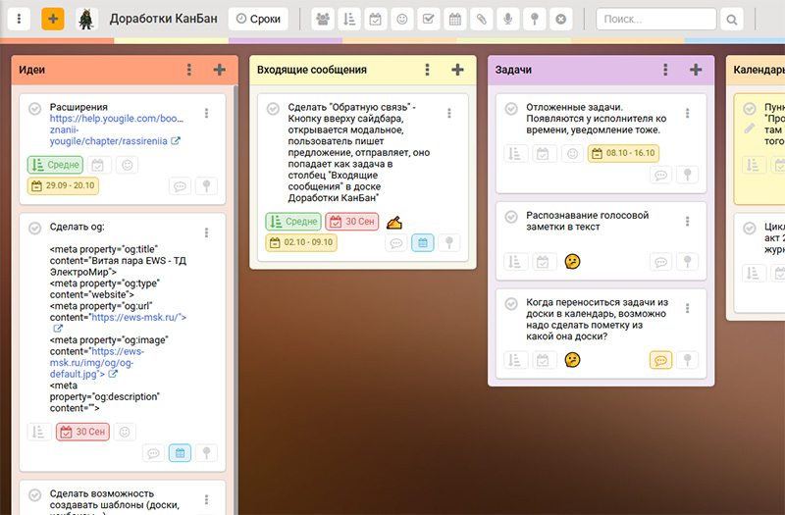Mark the Отложенные задачи card as done
This screenshot has width=785, height=515.
point(511,109)
